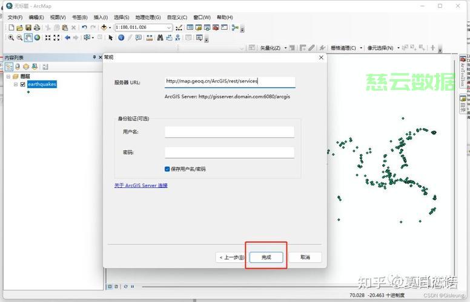Click the 用户名 input field
This screenshot has width=470, height=302.
click(x=230, y=132)
